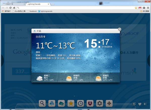Image resolution: width=151 pixels, height=110 pixels.
Task: Open the Chrome hamburger menu
Action: click(148, 8)
